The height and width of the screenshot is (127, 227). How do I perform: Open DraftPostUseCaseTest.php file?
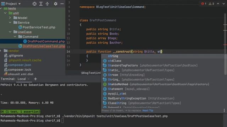44,46
